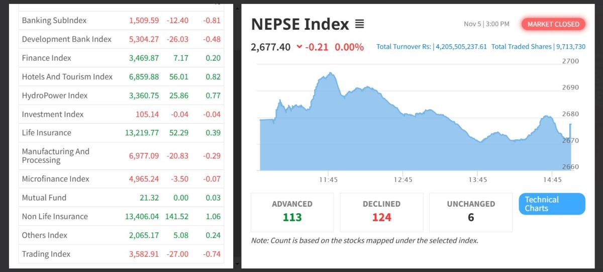Click chart peak near 11:45 marker
The height and width of the screenshot is (272, 603).
[331, 74]
